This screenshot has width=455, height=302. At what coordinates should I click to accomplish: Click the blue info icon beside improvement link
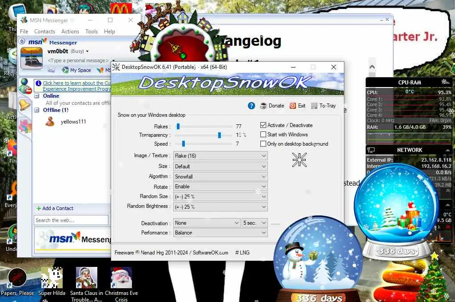tap(38, 83)
